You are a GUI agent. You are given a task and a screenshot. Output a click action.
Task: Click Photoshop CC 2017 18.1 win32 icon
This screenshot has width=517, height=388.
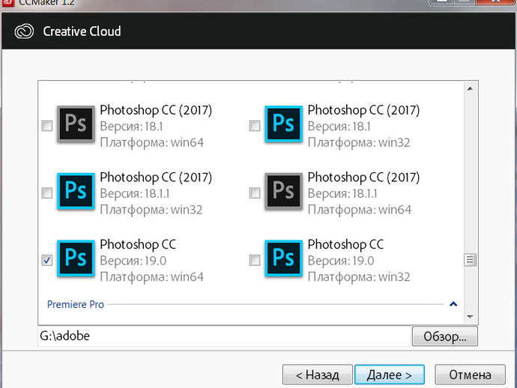click(x=283, y=124)
